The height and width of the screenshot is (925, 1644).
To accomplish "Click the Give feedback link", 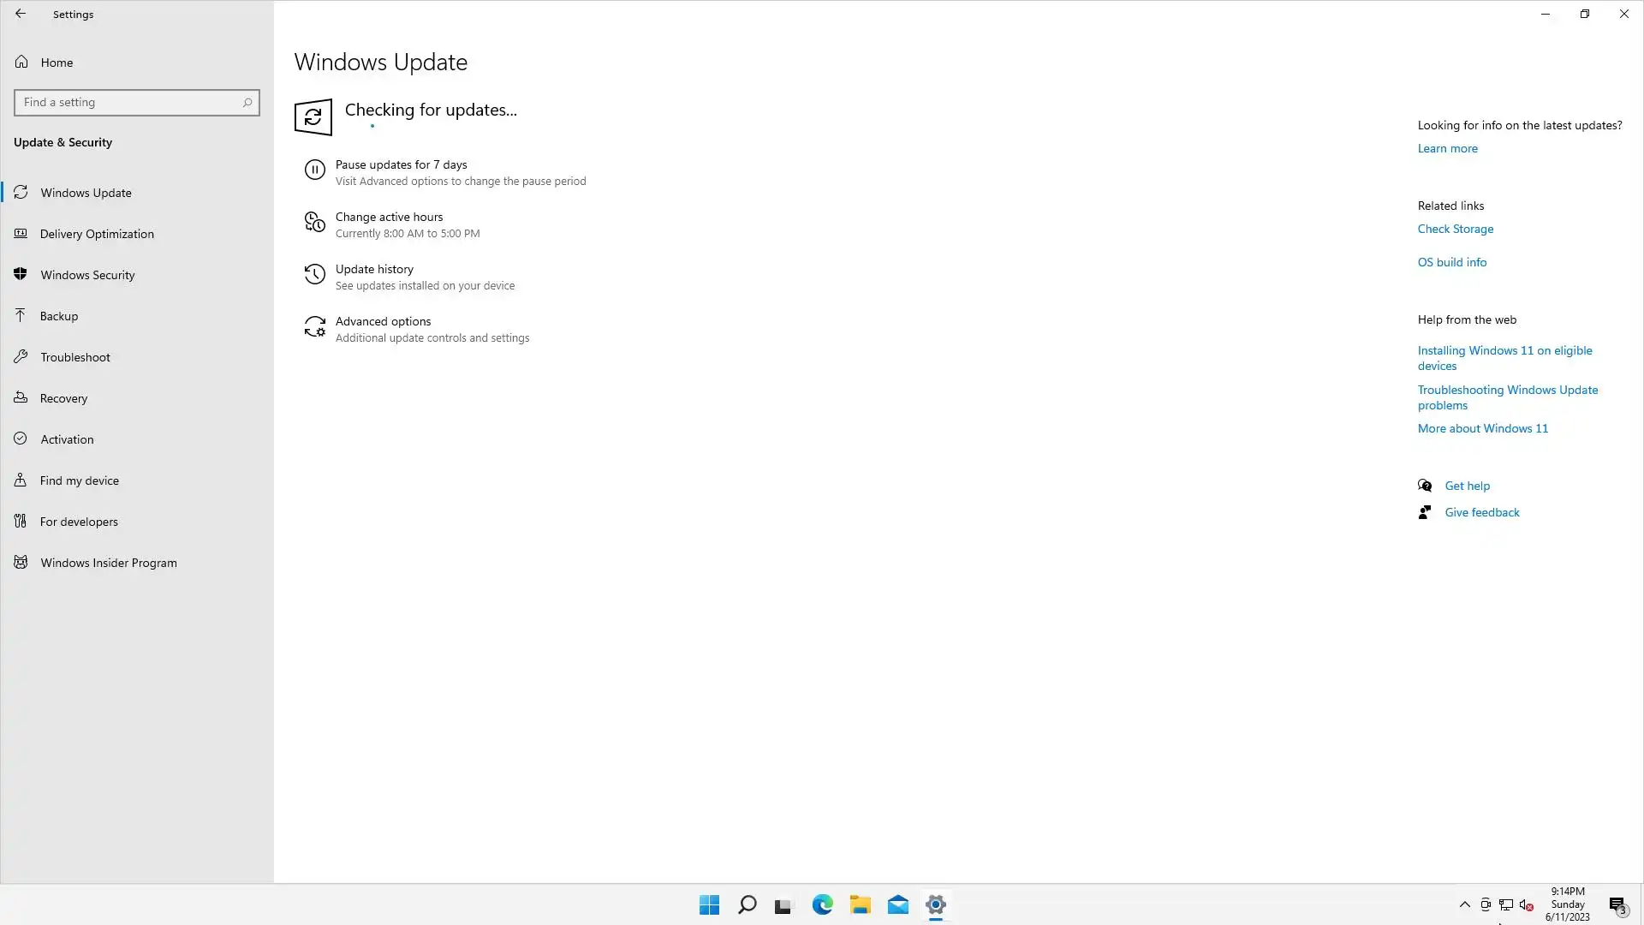I will point(1481,512).
